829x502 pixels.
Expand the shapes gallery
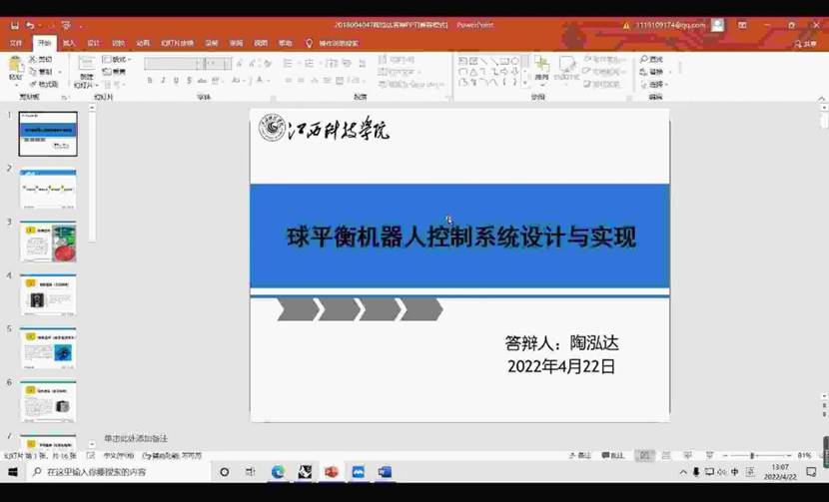tap(525, 84)
